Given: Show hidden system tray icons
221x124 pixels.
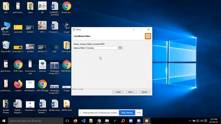Looking at the screenshot, I should coord(190,121).
